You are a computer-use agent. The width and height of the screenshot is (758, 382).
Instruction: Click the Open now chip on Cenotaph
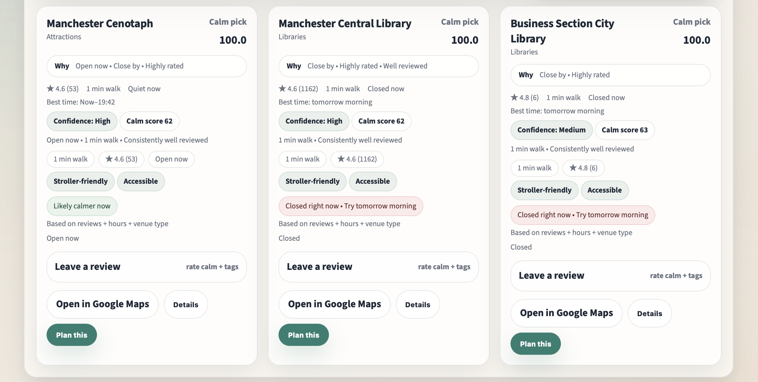tap(171, 159)
